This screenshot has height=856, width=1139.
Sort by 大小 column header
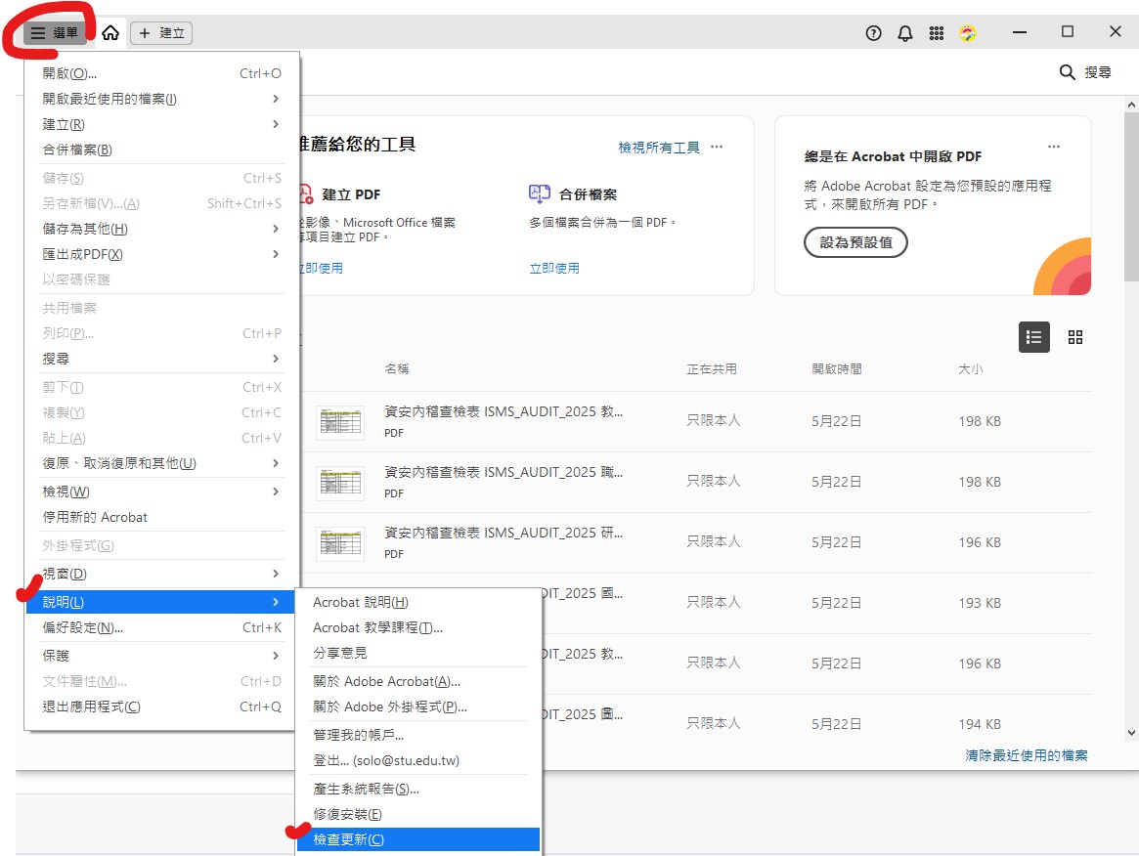[971, 368]
